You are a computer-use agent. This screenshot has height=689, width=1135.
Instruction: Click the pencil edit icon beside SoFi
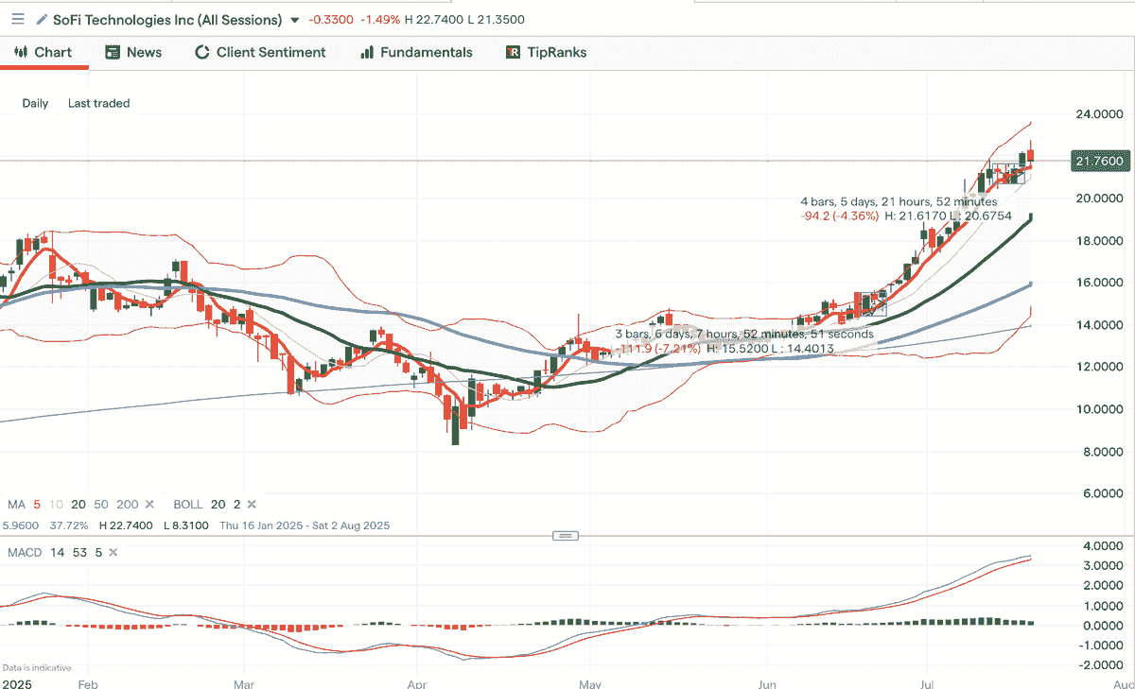click(42, 19)
